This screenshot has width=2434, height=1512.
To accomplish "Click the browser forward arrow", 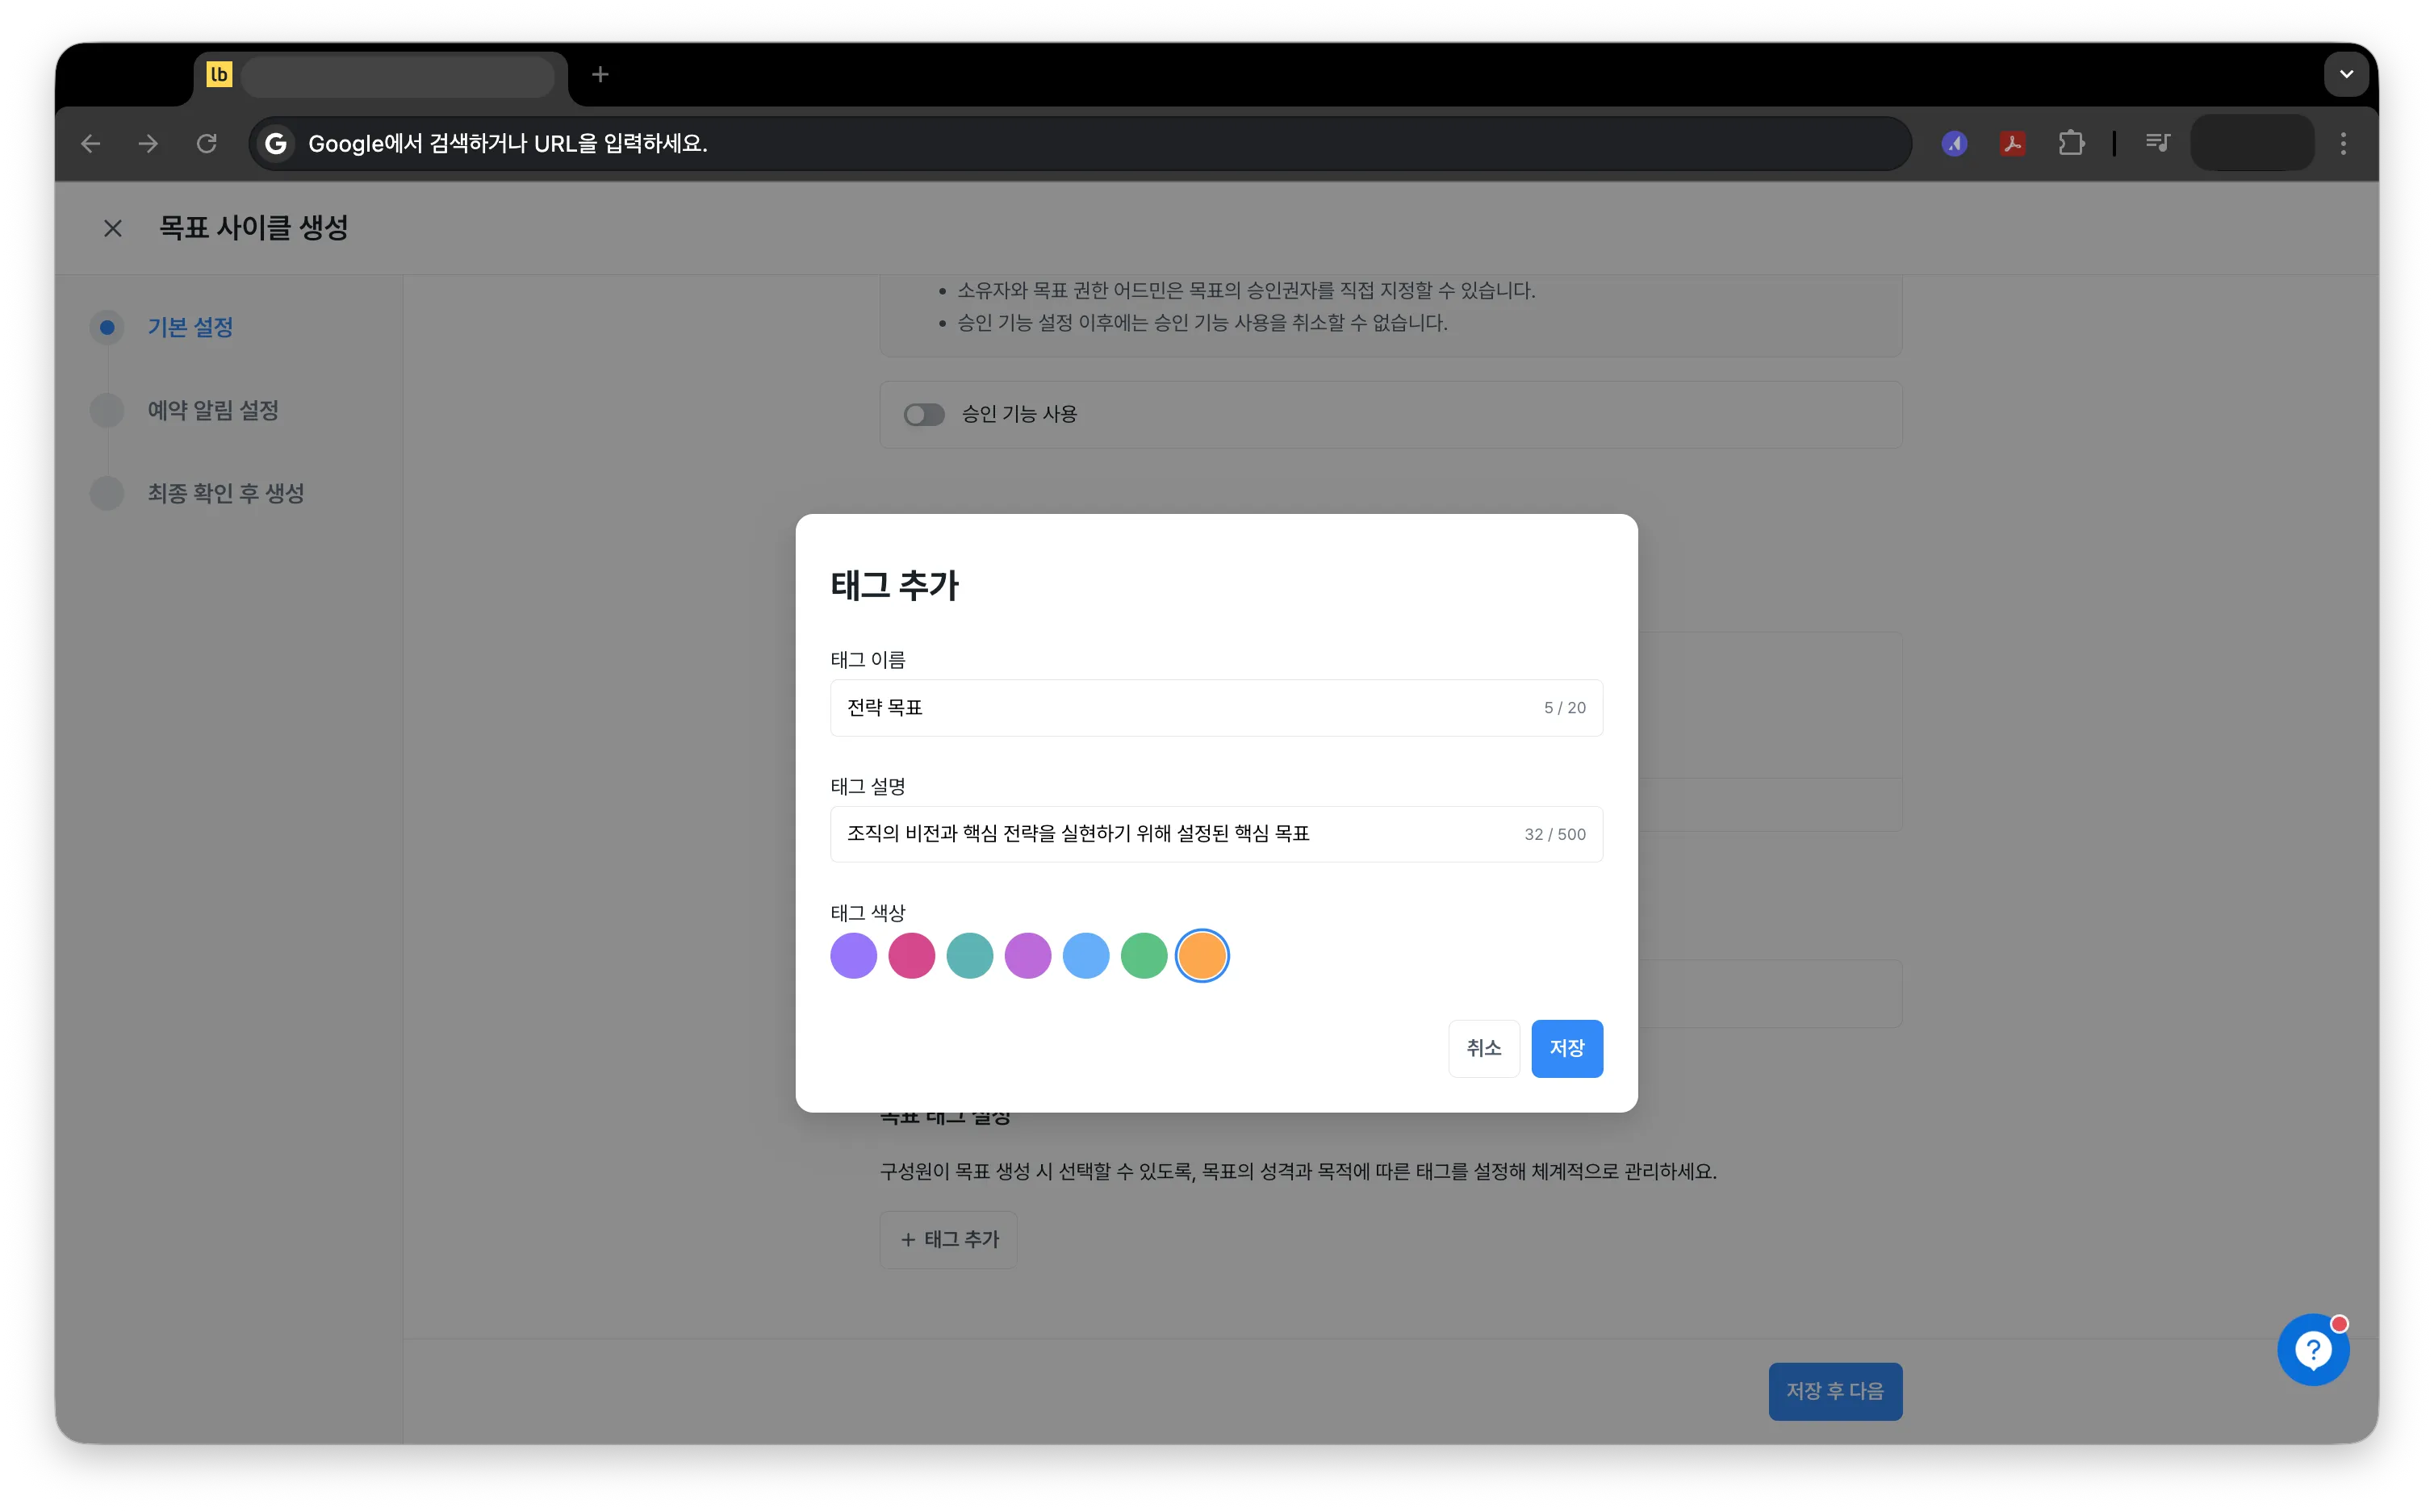I will click(149, 143).
